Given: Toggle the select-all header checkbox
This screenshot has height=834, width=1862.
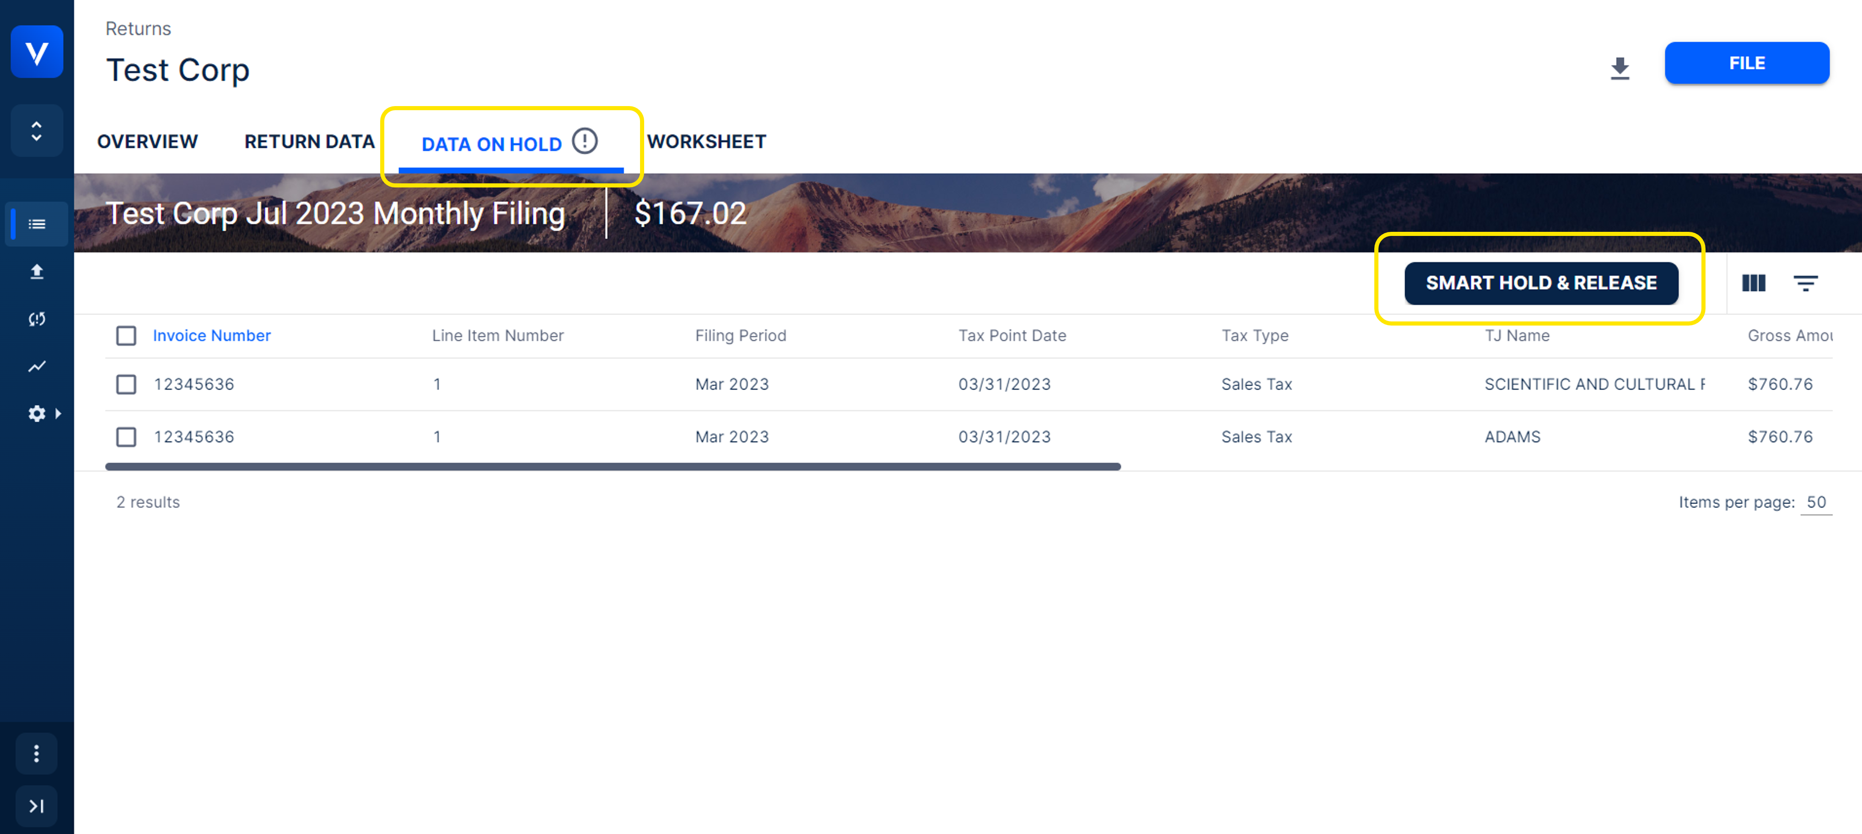Looking at the screenshot, I should [126, 335].
